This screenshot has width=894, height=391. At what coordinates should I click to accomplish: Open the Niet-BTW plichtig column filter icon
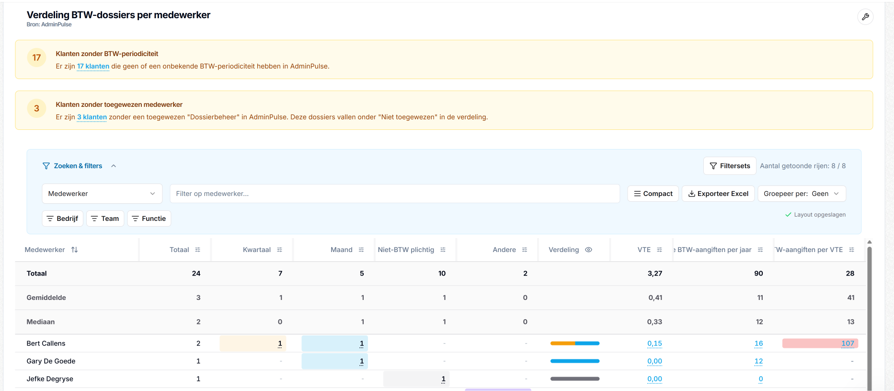click(443, 250)
